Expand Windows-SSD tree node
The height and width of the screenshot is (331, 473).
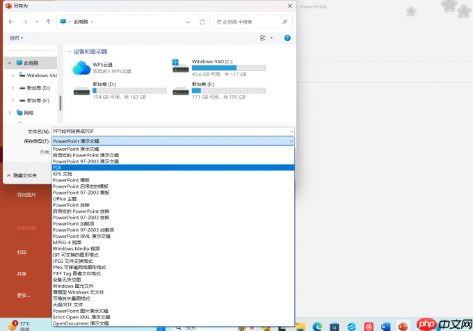[x=13, y=75]
